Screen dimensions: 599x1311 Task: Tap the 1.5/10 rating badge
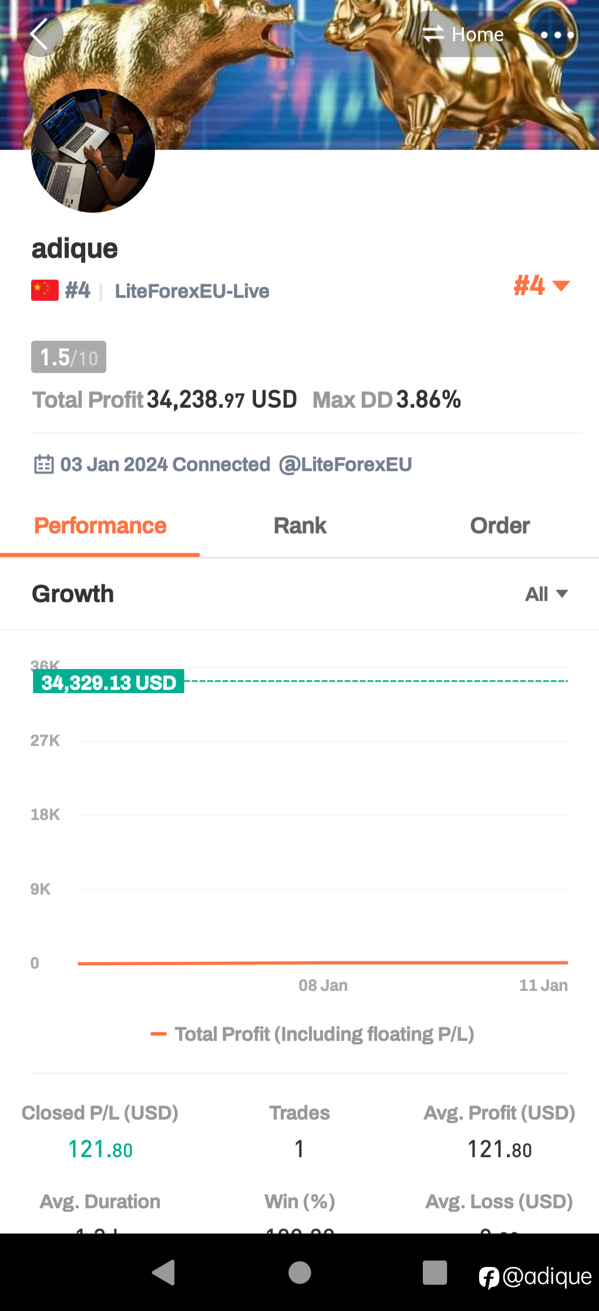pos(69,357)
